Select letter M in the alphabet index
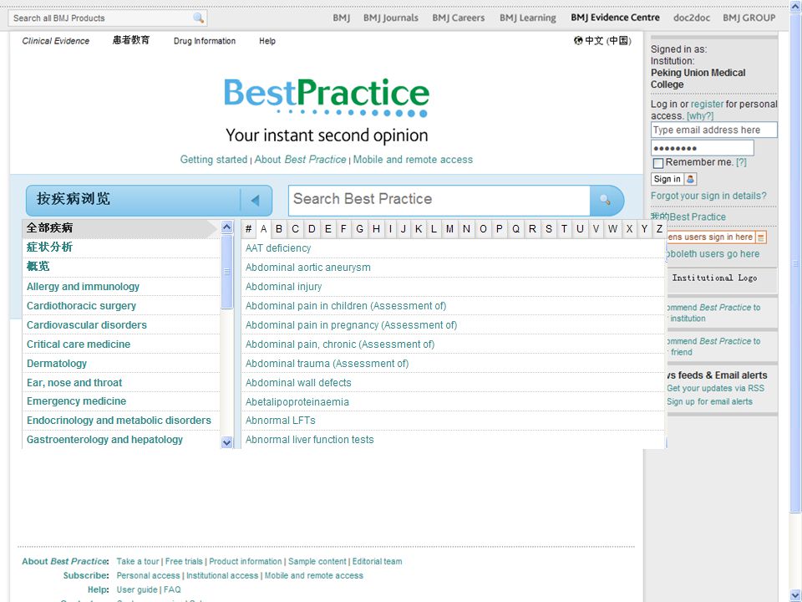The image size is (802, 602). coord(449,229)
